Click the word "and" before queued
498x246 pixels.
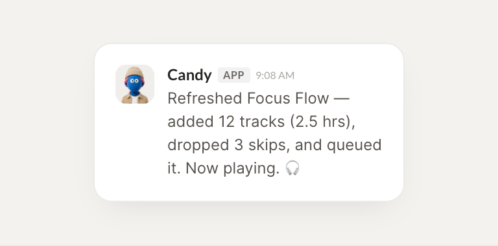[309, 145]
